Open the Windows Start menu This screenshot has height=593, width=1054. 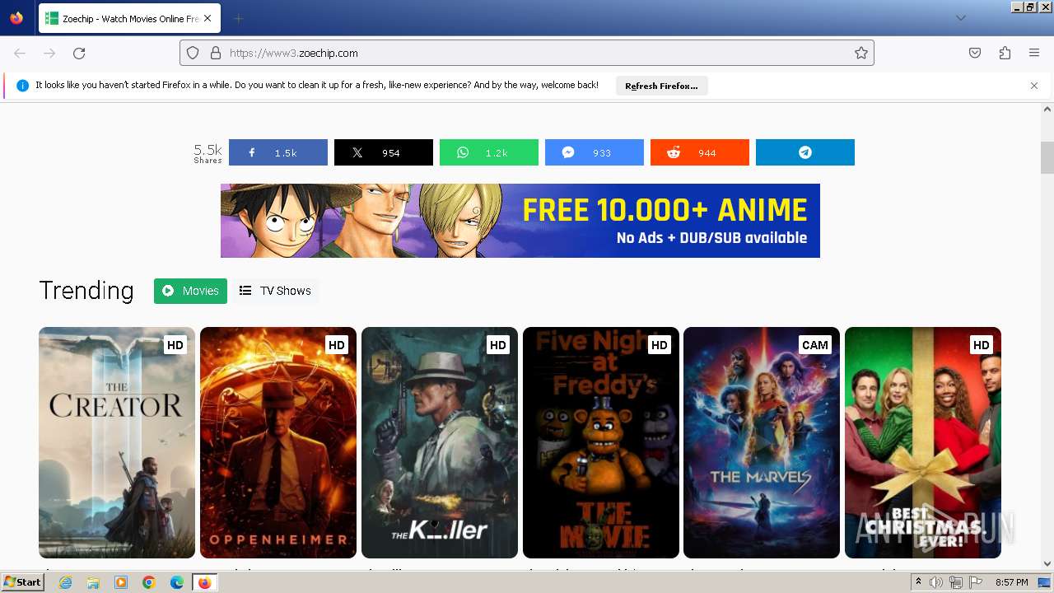coord(22,582)
